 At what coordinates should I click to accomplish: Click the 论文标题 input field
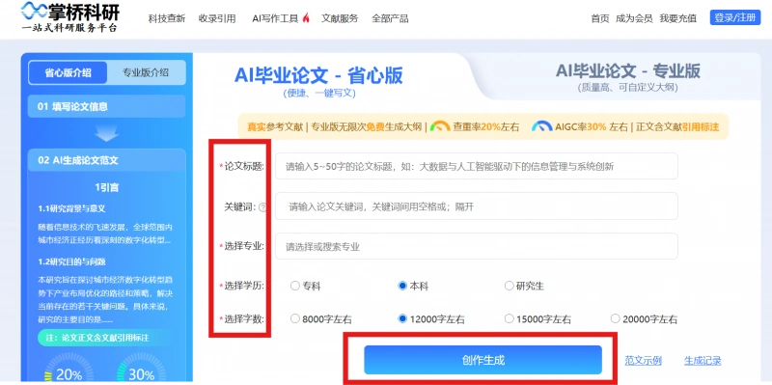pos(476,166)
